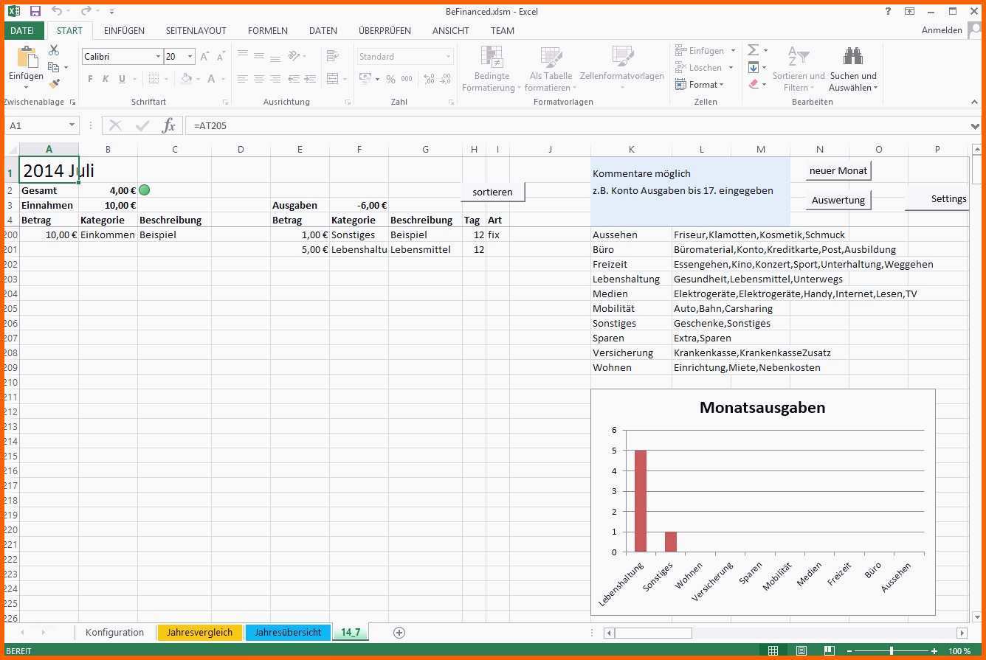Open the FORMELN ribbon tab
This screenshot has height=660, width=986.
coord(268,30)
